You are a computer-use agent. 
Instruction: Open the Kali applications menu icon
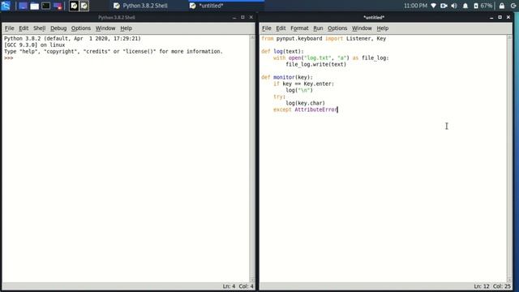tap(6, 6)
